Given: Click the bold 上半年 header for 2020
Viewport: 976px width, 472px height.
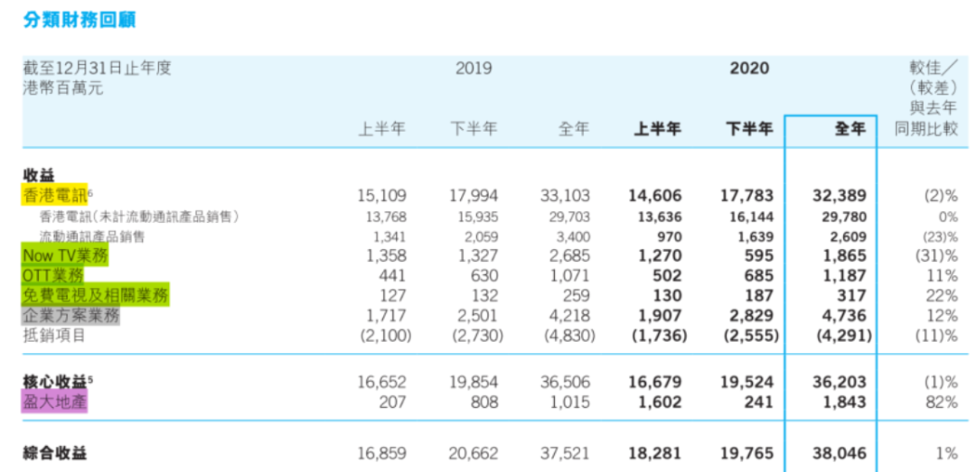Looking at the screenshot, I should [x=658, y=129].
